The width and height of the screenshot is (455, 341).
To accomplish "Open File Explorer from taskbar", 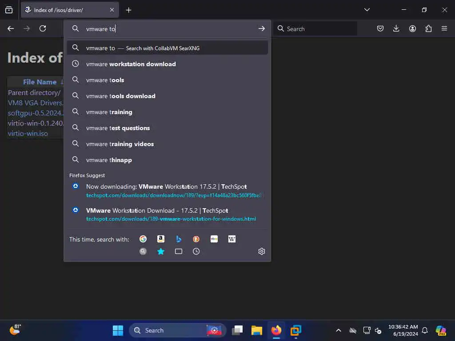I will coord(256,330).
